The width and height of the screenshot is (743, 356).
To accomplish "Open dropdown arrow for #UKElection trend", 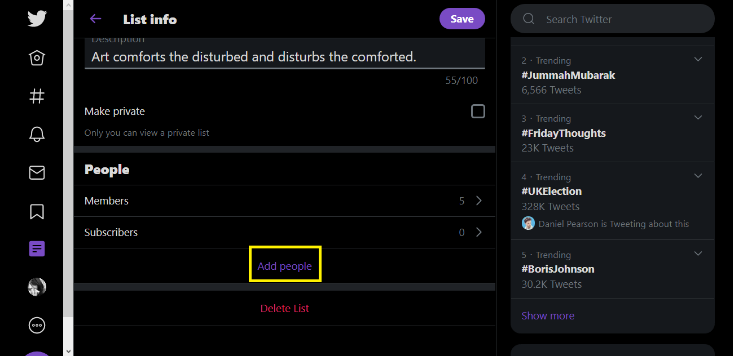I will tap(698, 176).
